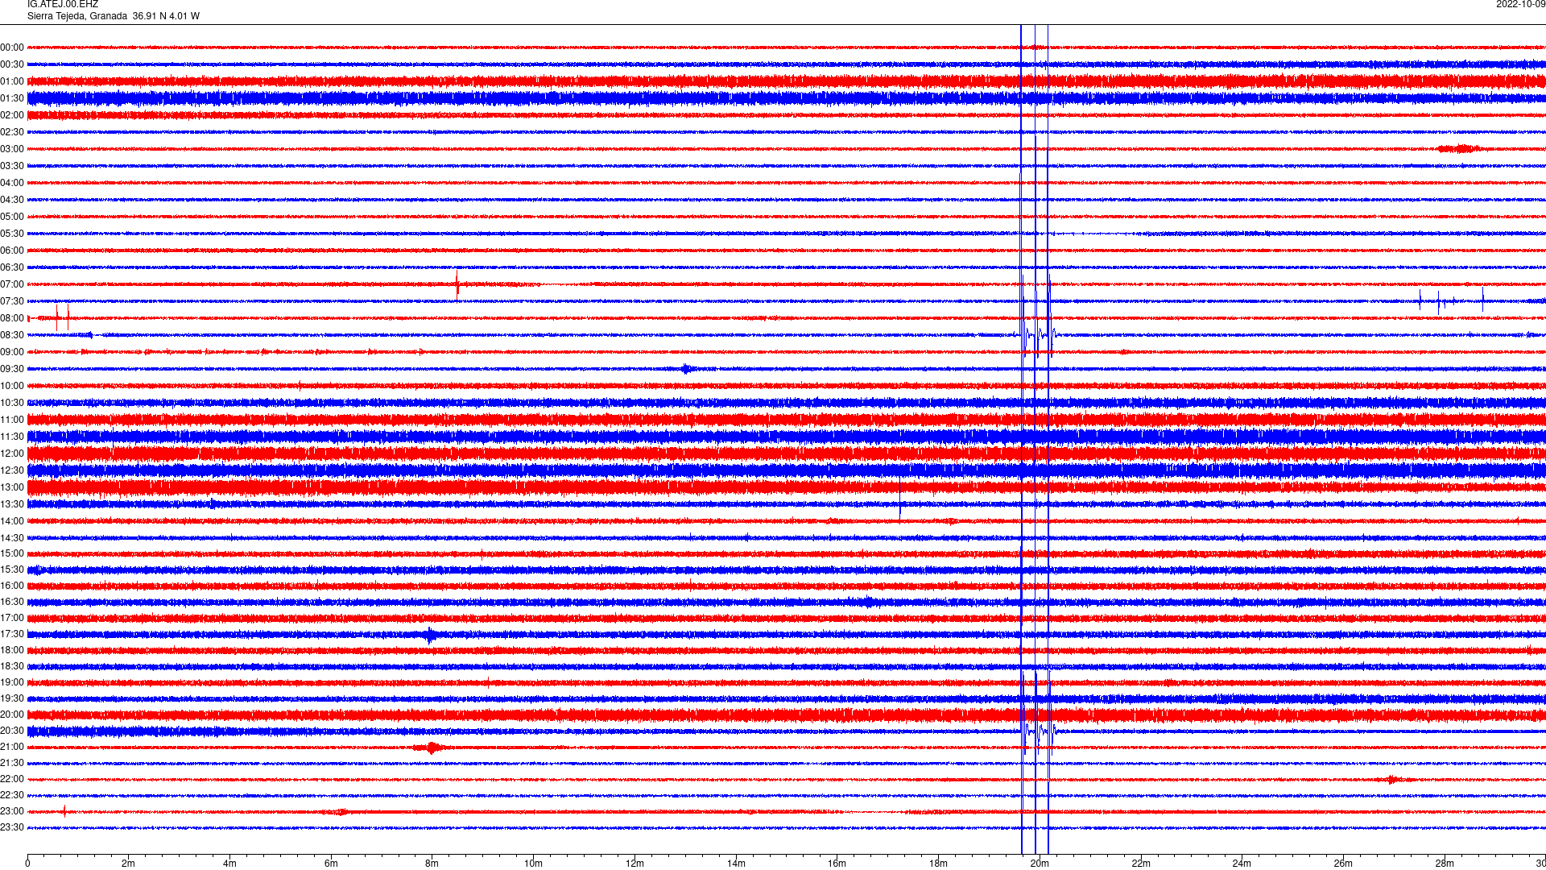
Task: Click the red spike on the 07:00 trace
Action: (x=457, y=284)
